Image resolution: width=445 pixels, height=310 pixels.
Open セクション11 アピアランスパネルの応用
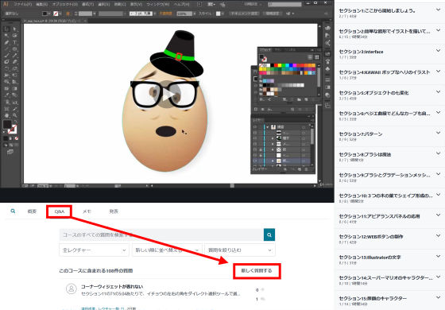click(379, 216)
